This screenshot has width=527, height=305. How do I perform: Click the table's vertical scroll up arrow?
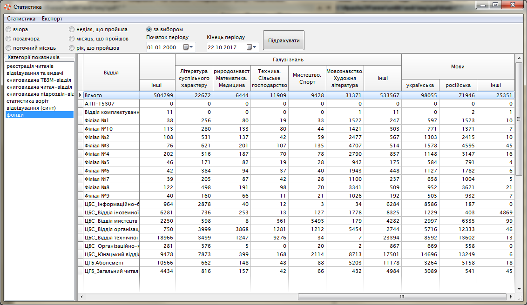[x=519, y=58]
